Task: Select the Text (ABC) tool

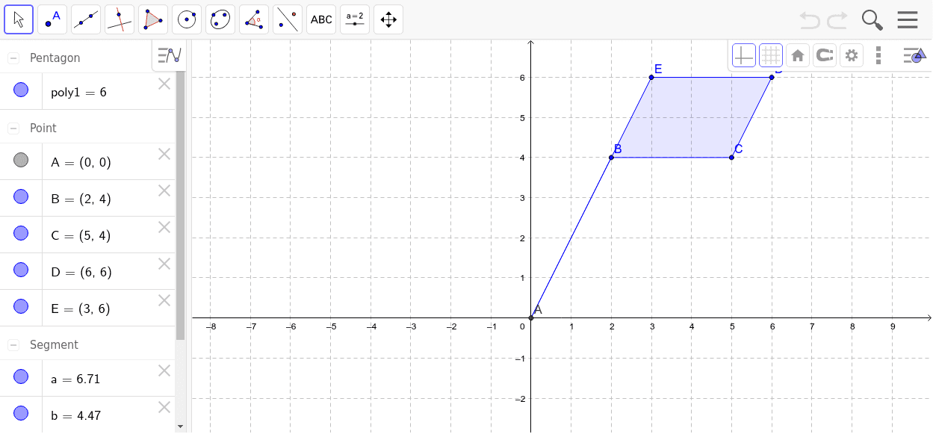Action: coord(320,19)
